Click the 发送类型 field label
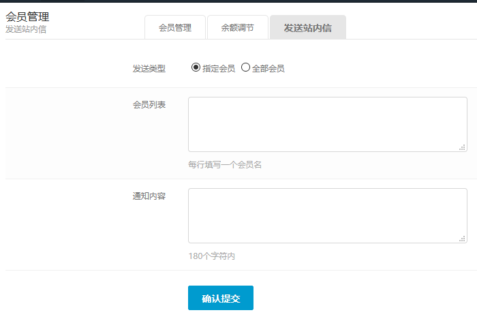Viewport: 477px width, 319px height. pos(149,68)
